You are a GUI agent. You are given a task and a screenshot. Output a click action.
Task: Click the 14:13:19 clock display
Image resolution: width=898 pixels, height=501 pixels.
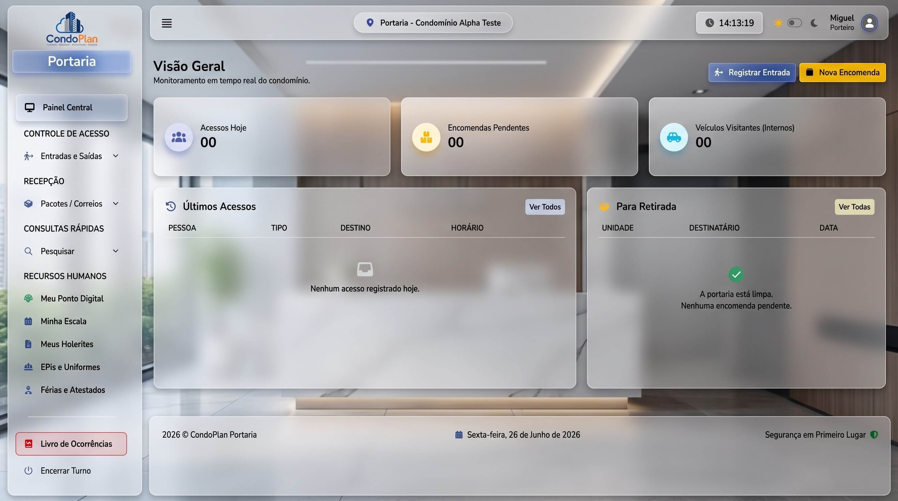point(729,23)
